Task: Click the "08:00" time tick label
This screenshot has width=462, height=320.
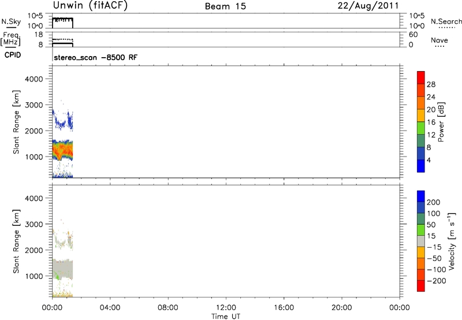Action: click(x=168, y=308)
